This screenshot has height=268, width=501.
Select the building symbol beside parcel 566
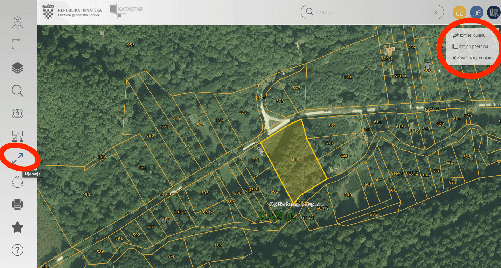coord(428,65)
